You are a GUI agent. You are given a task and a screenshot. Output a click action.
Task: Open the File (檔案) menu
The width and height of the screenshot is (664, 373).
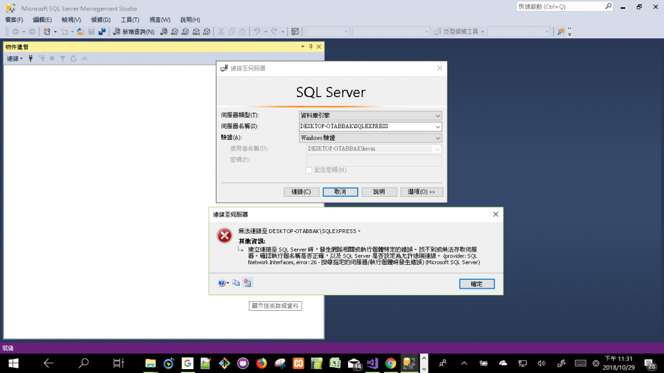coord(14,20)
